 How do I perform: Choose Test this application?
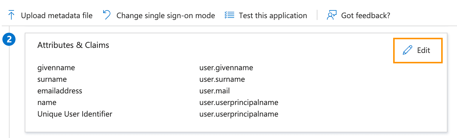click(x=273, y=15)
